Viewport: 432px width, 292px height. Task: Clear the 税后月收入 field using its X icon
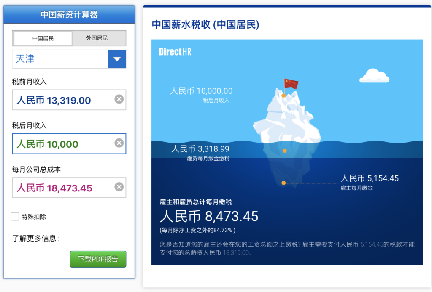coord(119,143)
